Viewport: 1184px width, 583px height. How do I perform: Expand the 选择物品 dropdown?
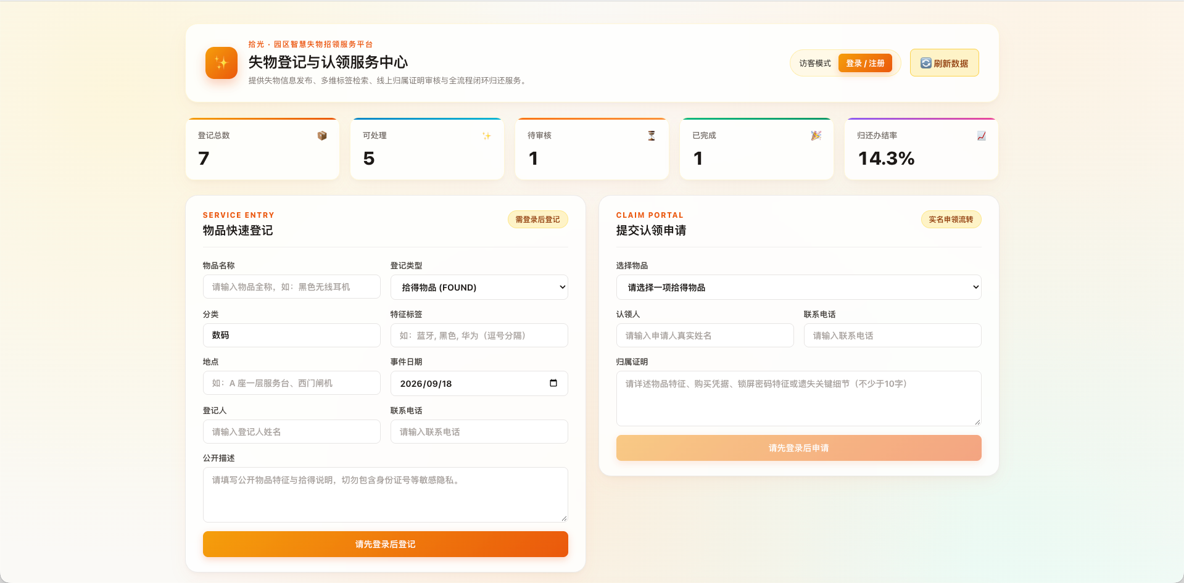(799, 287)
